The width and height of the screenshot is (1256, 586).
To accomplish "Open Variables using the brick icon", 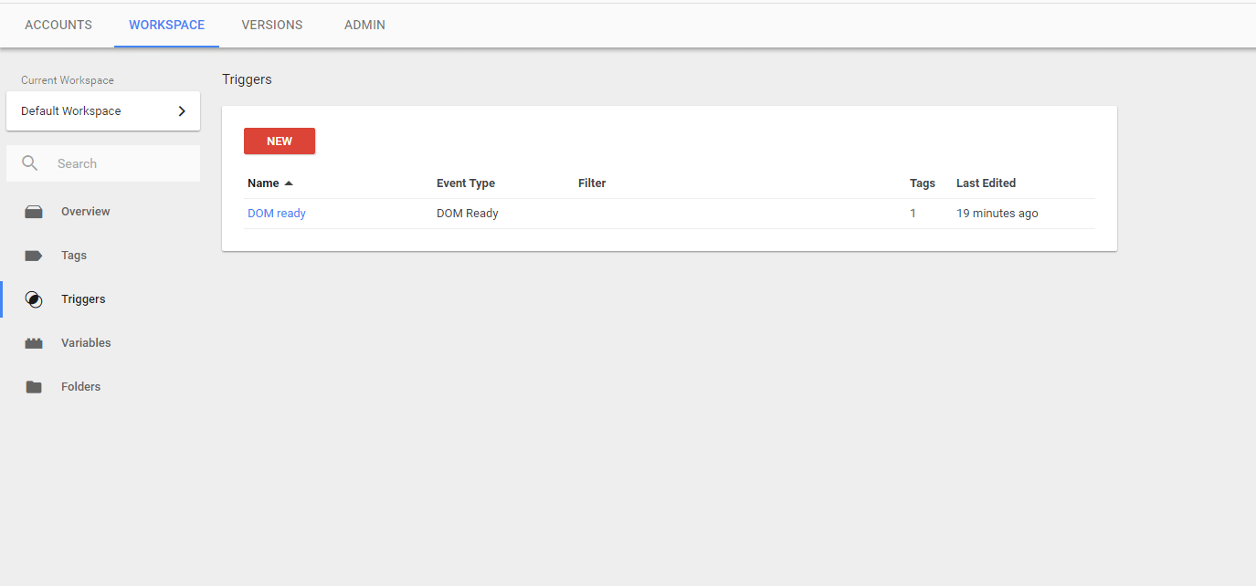I will (x=34, y=343).
